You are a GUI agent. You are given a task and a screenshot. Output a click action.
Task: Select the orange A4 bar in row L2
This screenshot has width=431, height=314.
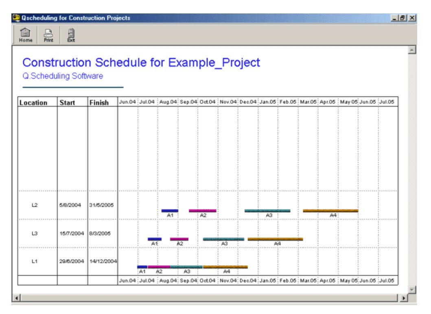pyautogui.click(x=330, y=211)
